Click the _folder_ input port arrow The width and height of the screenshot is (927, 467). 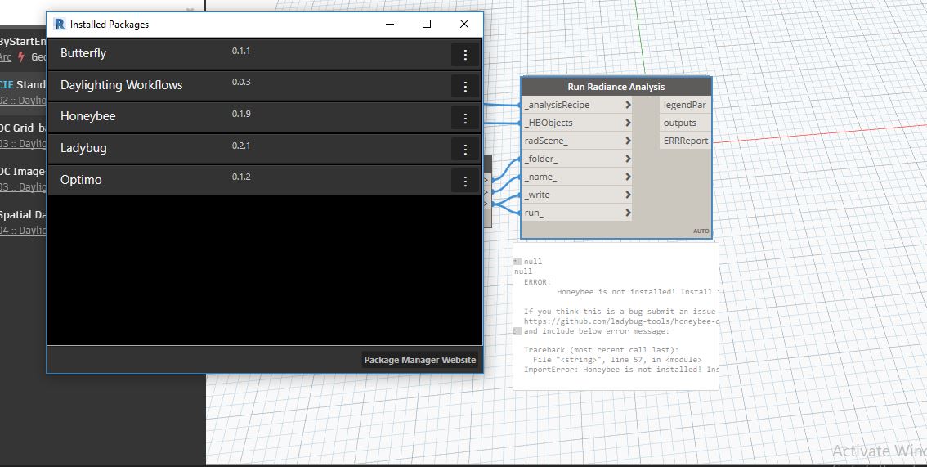point(628,159)
